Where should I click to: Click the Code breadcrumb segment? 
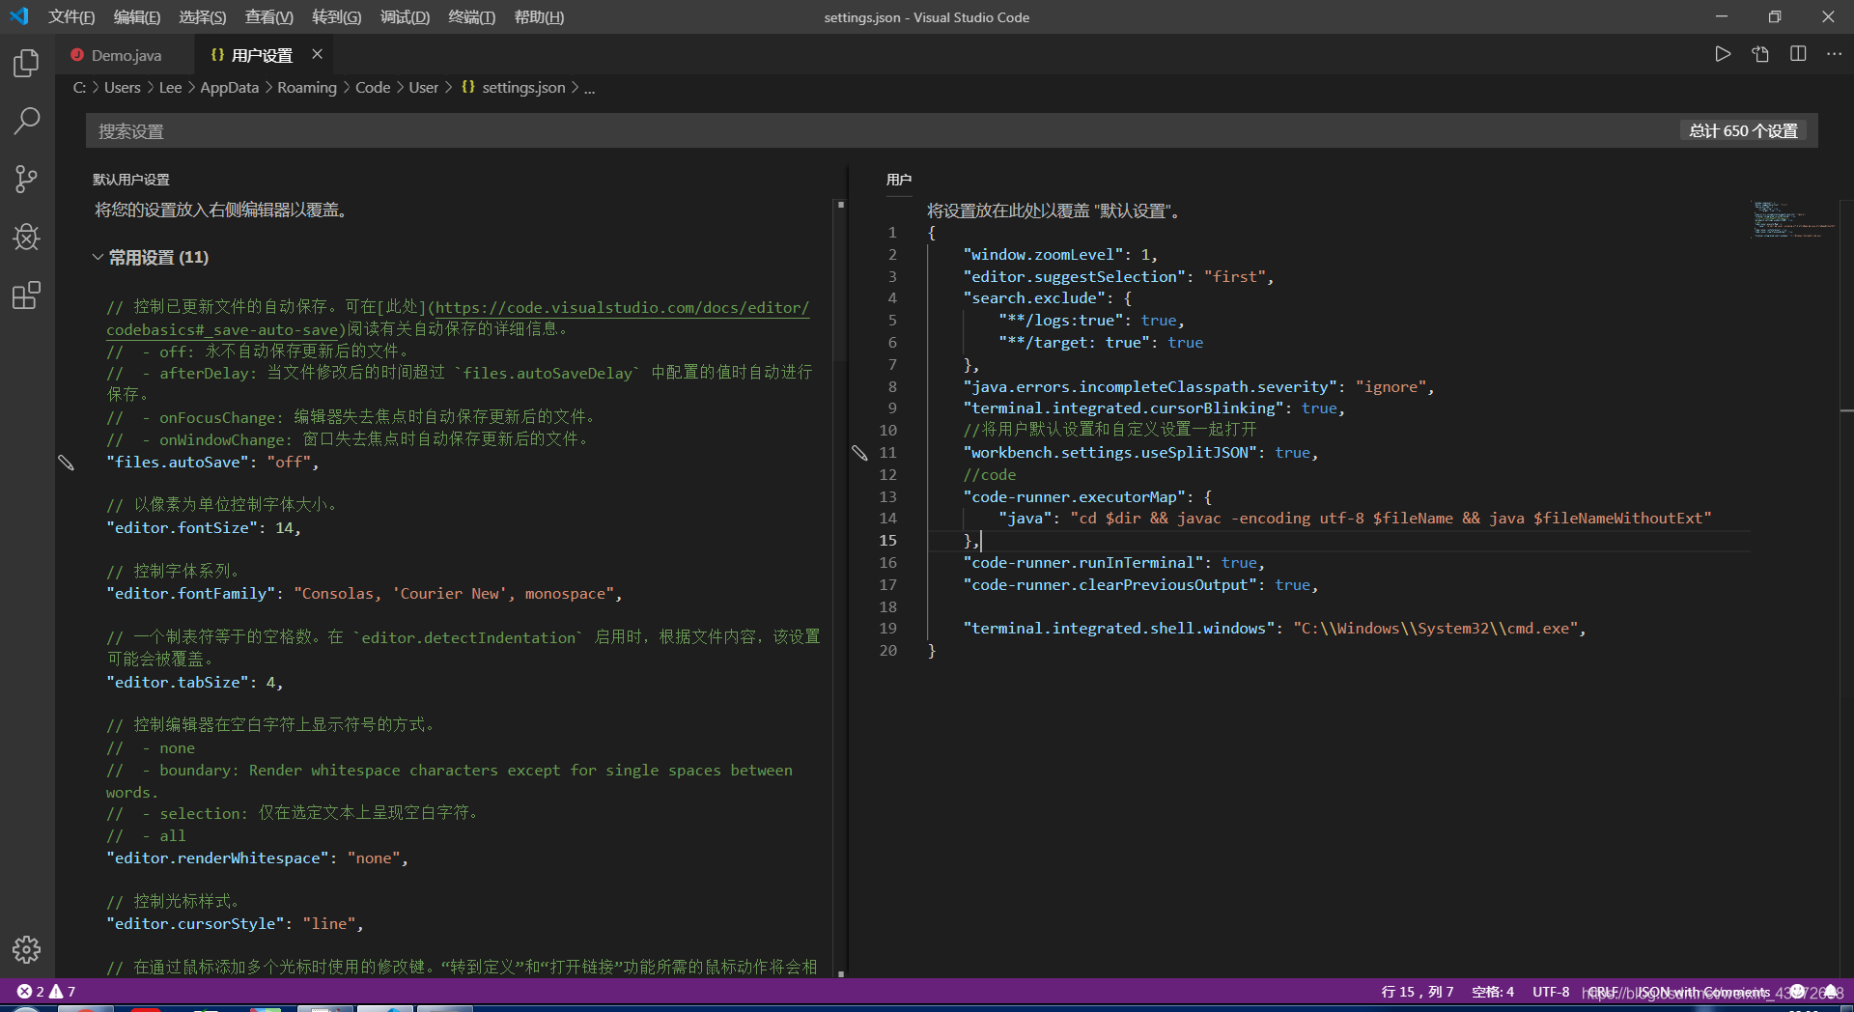tap(373, 87)
